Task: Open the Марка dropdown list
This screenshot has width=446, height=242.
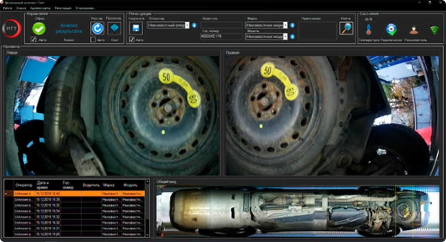Action: pyautogui.click(x=285, y=25)
